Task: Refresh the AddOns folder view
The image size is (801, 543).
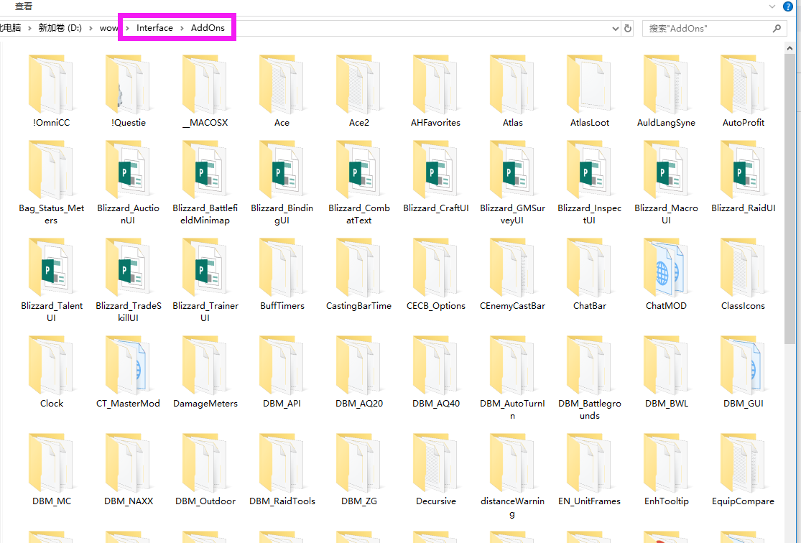Action: (628, 29)
